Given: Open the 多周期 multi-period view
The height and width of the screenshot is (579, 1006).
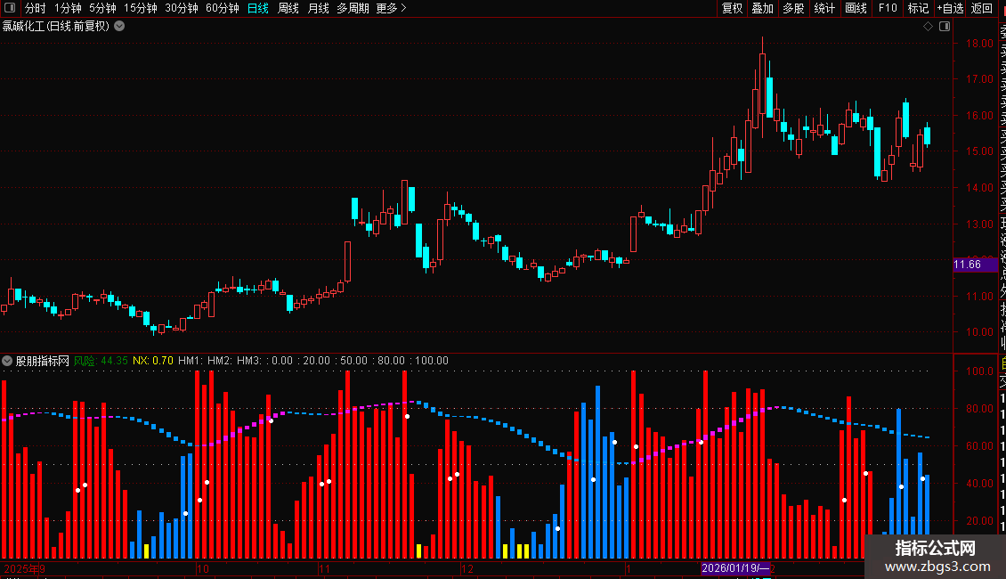Looking at the screenshot, I should coord(353,8).
